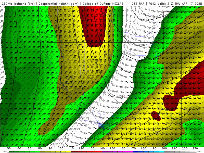
Task: Click the 'College of DuPage NEXLAB' title text
Action: click(x=103, y=4)
